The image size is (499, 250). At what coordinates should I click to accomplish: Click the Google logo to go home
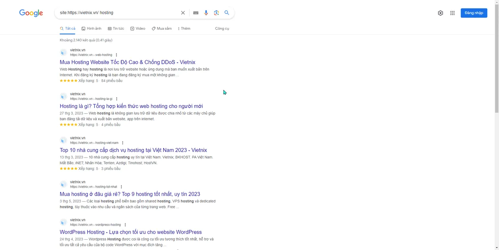point(31,13)
